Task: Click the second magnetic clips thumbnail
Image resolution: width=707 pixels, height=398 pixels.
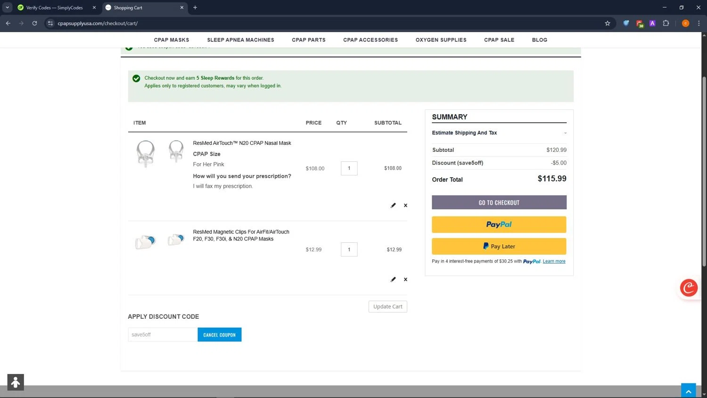Action: point(176,240)
